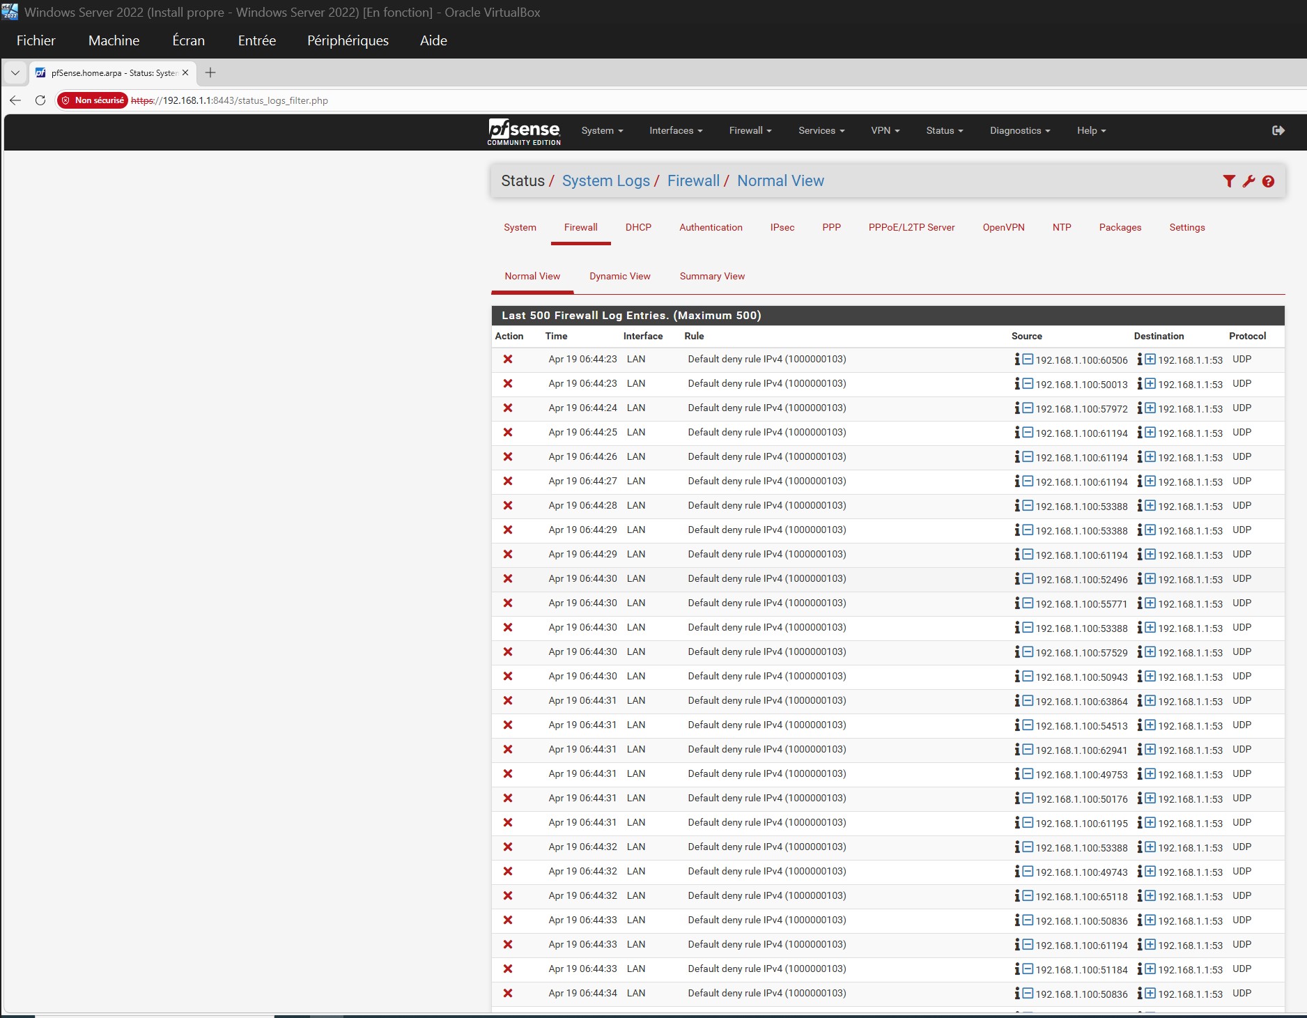Click source address 192.168.1.100:50013
The image size is (1307, 1018).
click(1081, 385)
